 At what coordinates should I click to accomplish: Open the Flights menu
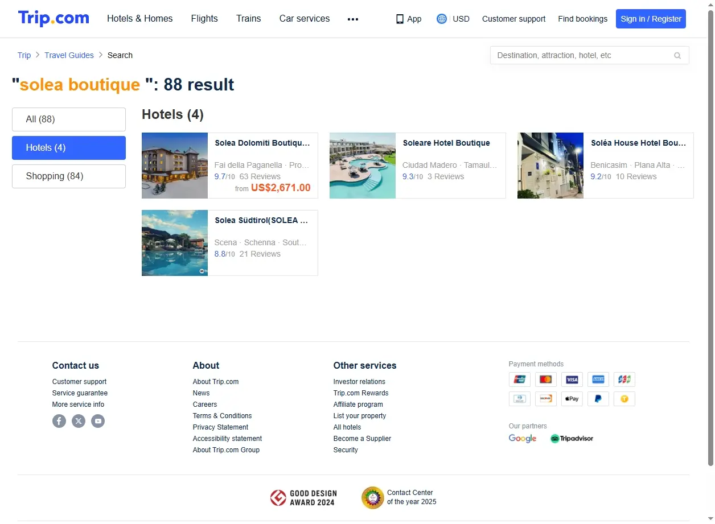204,19
